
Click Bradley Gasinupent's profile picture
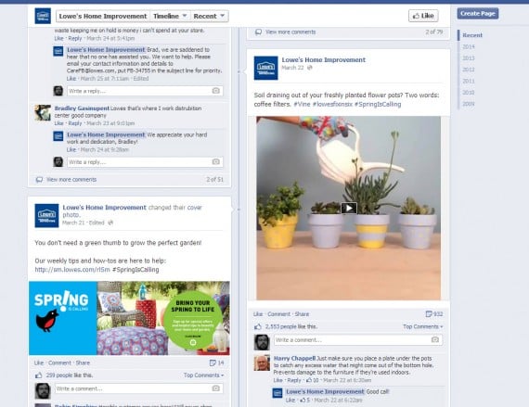point(43,112)
